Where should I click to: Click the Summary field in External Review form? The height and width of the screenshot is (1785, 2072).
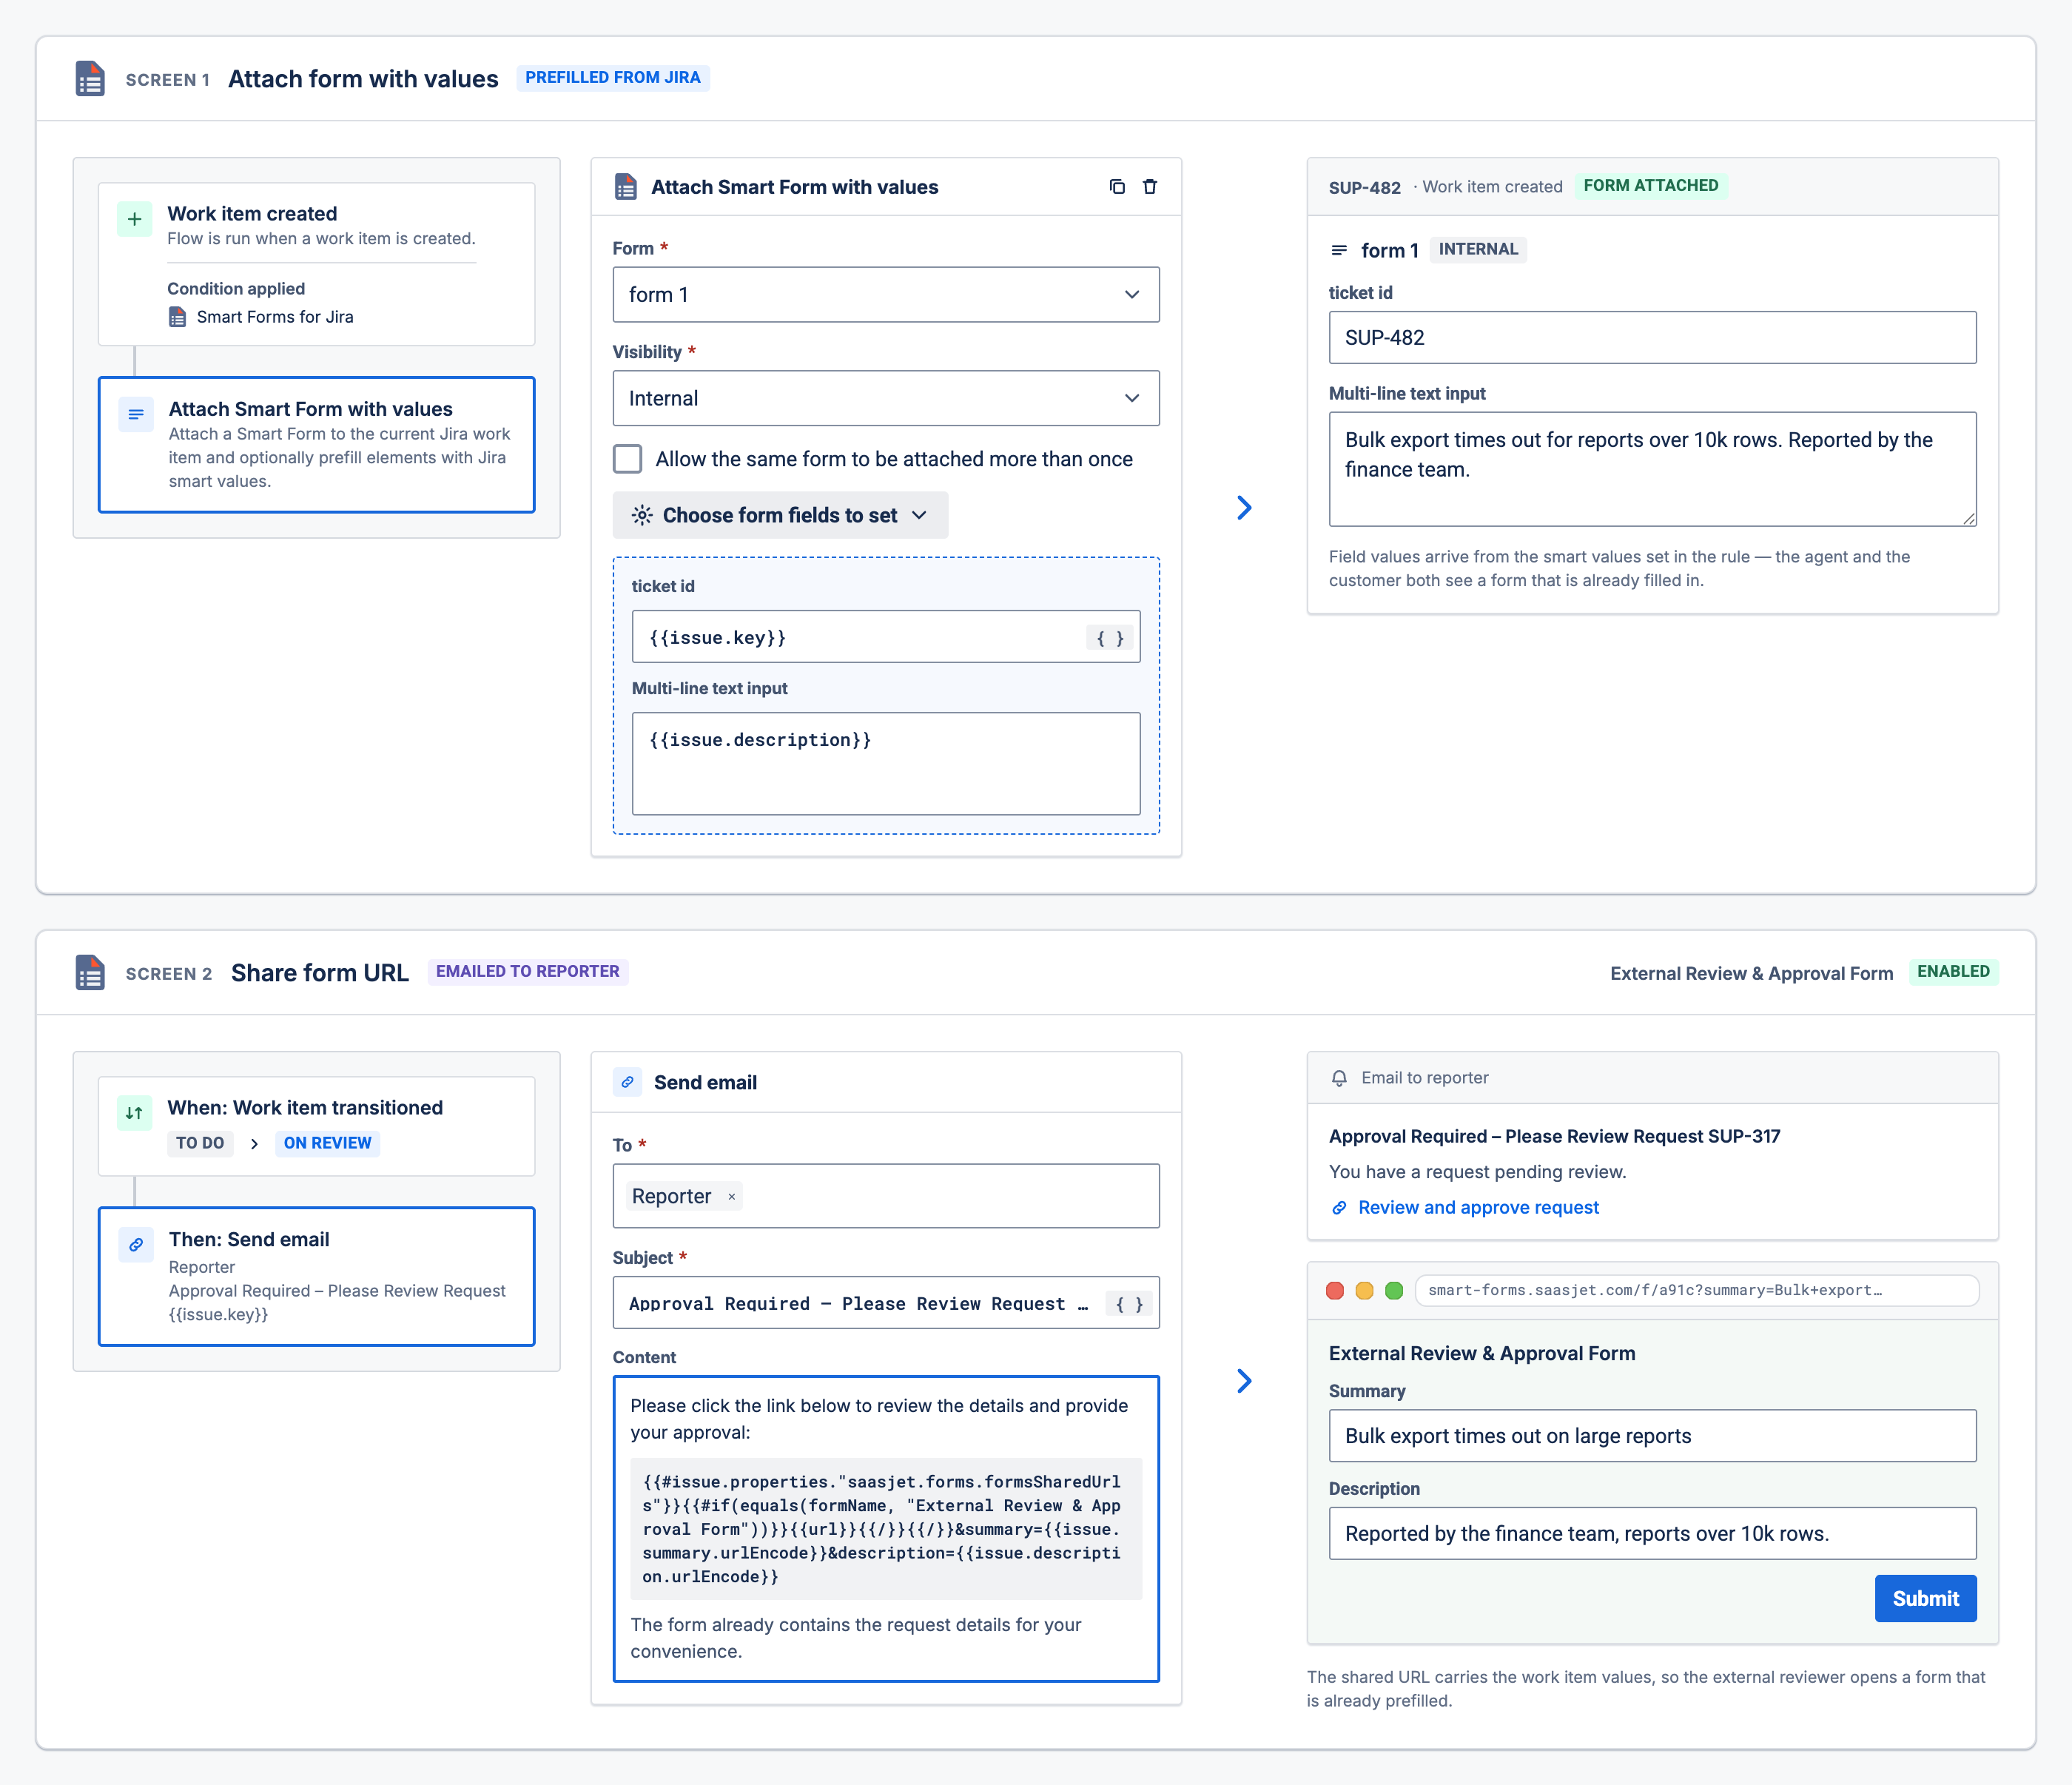pos(1652,1436)
